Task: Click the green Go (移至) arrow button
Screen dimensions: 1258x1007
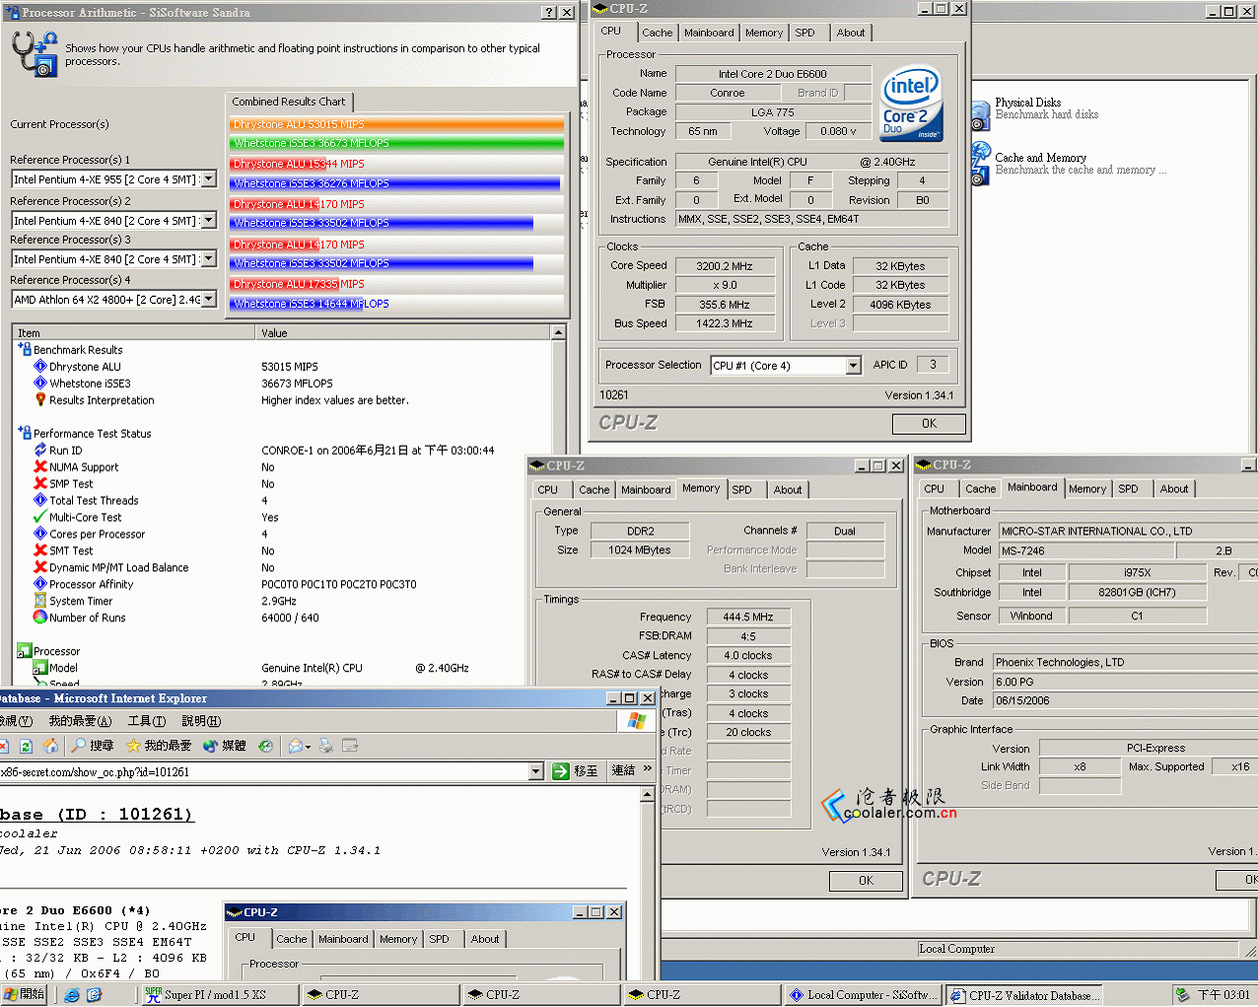Action: coord(576,771)
